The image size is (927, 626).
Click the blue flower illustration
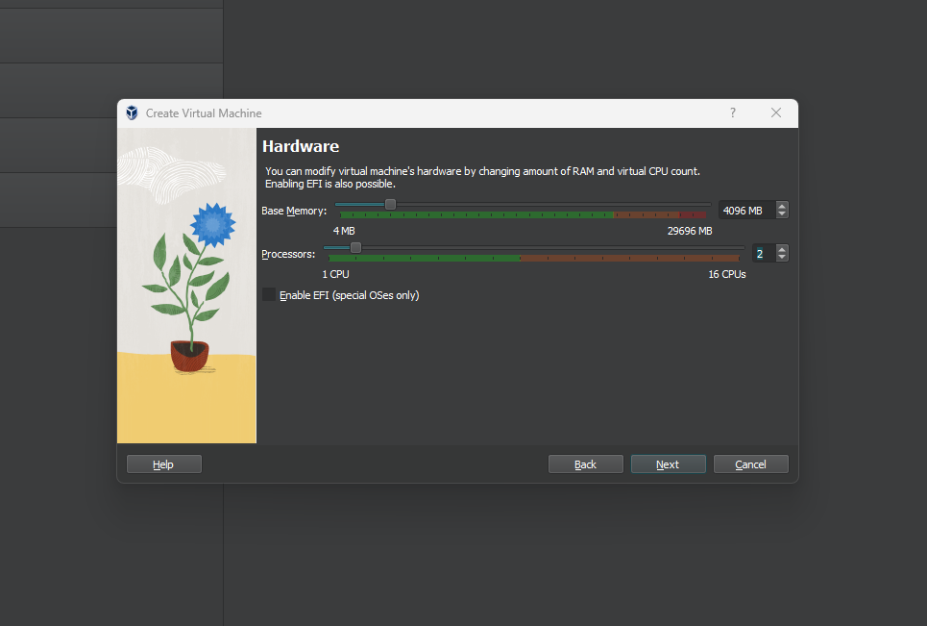pyautogui.click(x=212, y=224)
